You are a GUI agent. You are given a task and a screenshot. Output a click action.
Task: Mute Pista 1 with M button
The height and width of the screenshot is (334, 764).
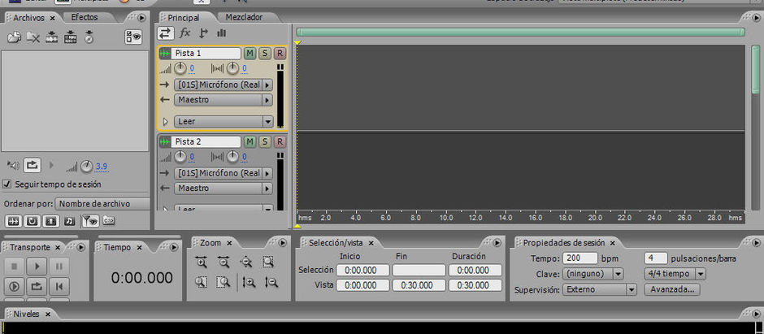[x=250, y=53]
